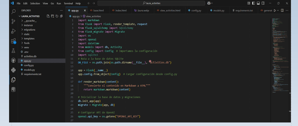Open the Search view in activity bar

[13, 12]
